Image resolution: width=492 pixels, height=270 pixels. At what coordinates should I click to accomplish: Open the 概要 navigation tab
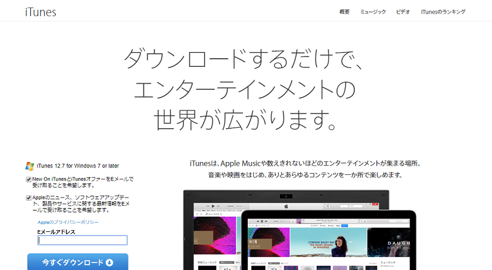(x=344, y=12)
